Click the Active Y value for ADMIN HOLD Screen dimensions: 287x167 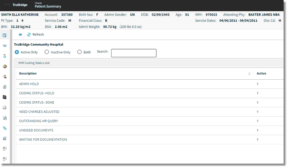click(x=257, y=84)
